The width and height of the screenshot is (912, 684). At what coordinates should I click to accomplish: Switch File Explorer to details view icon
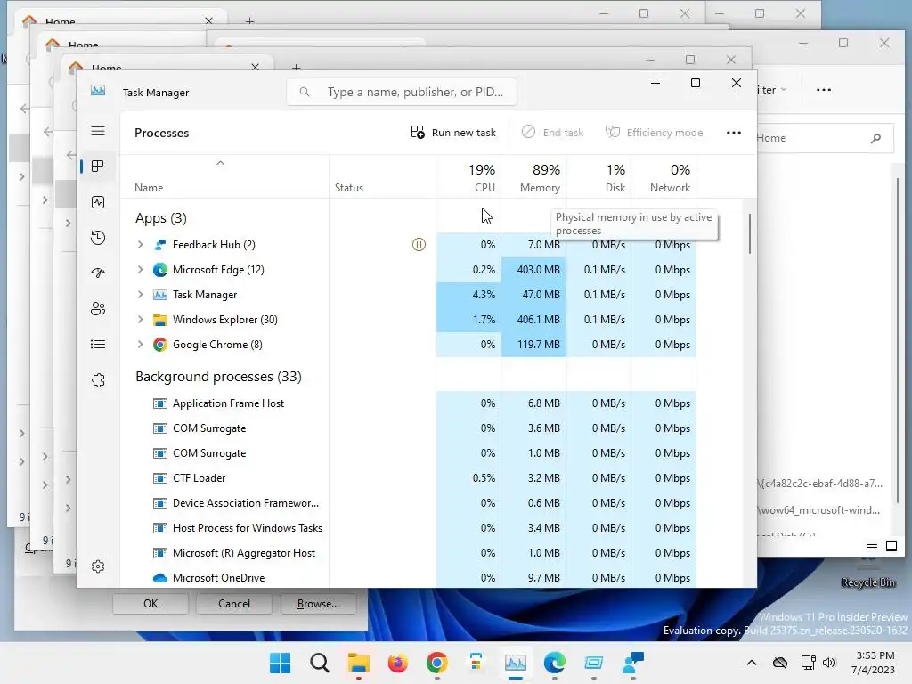(x=871, y=546)
